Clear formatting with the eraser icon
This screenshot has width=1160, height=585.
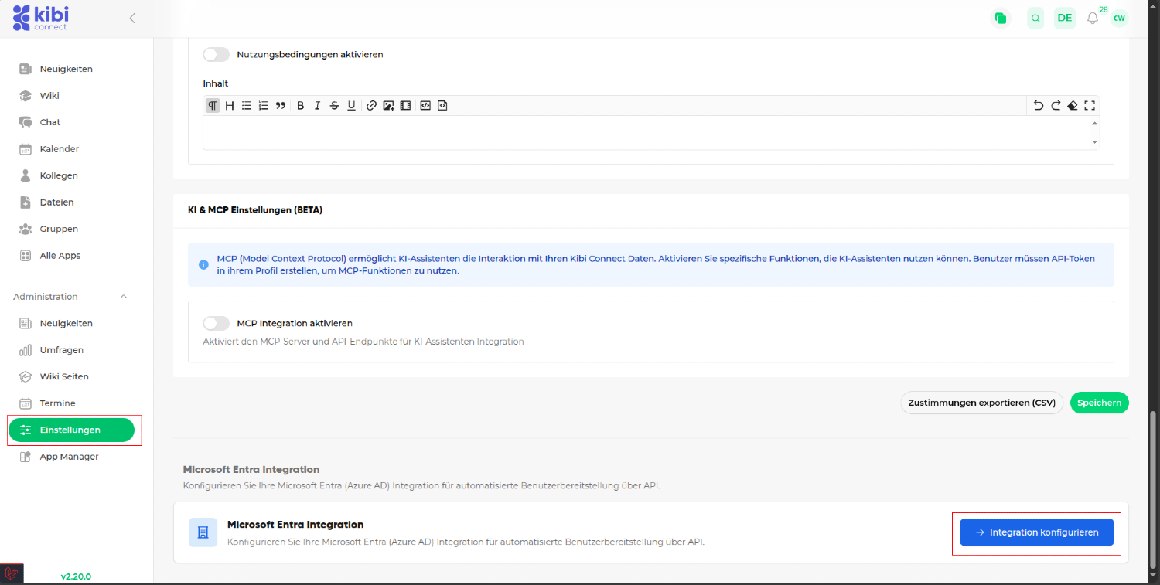pos(1073,106)
